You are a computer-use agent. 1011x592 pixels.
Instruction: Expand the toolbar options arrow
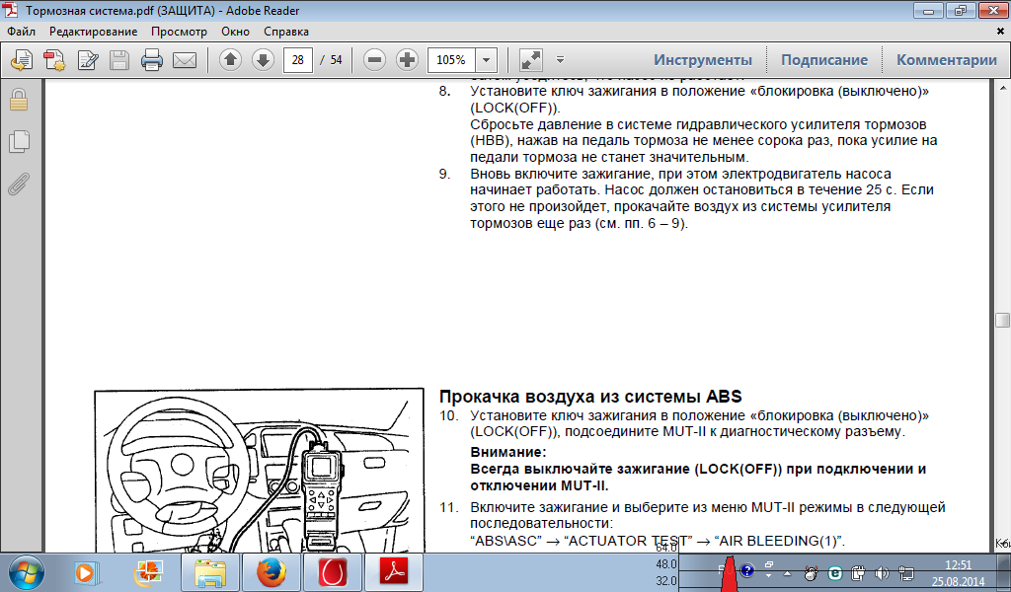pyautogui.click(x=561, y=60)
